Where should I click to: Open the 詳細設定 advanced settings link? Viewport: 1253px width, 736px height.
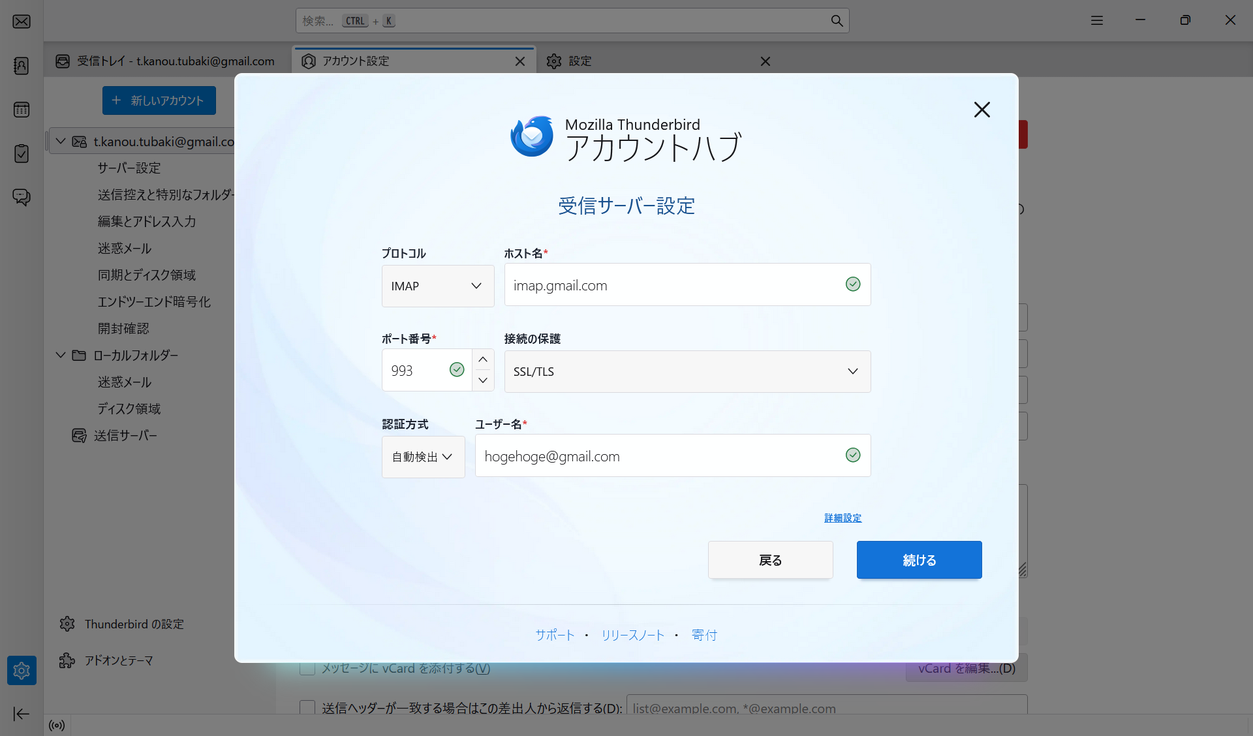[x=843, y=518]
